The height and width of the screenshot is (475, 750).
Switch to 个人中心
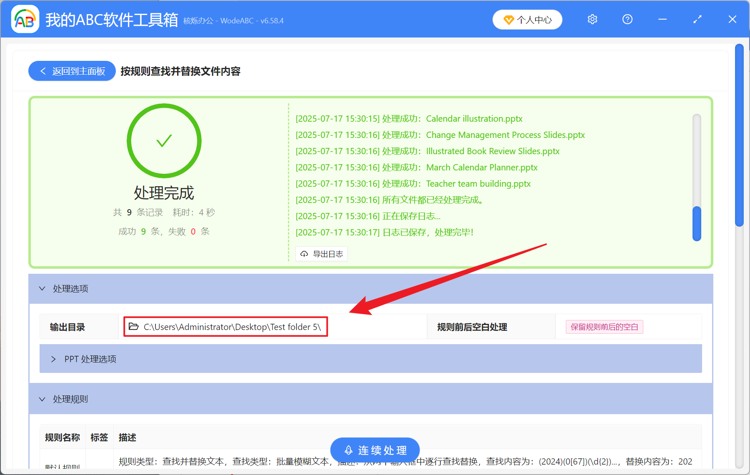pyautogui.click(x=527, y=19)
